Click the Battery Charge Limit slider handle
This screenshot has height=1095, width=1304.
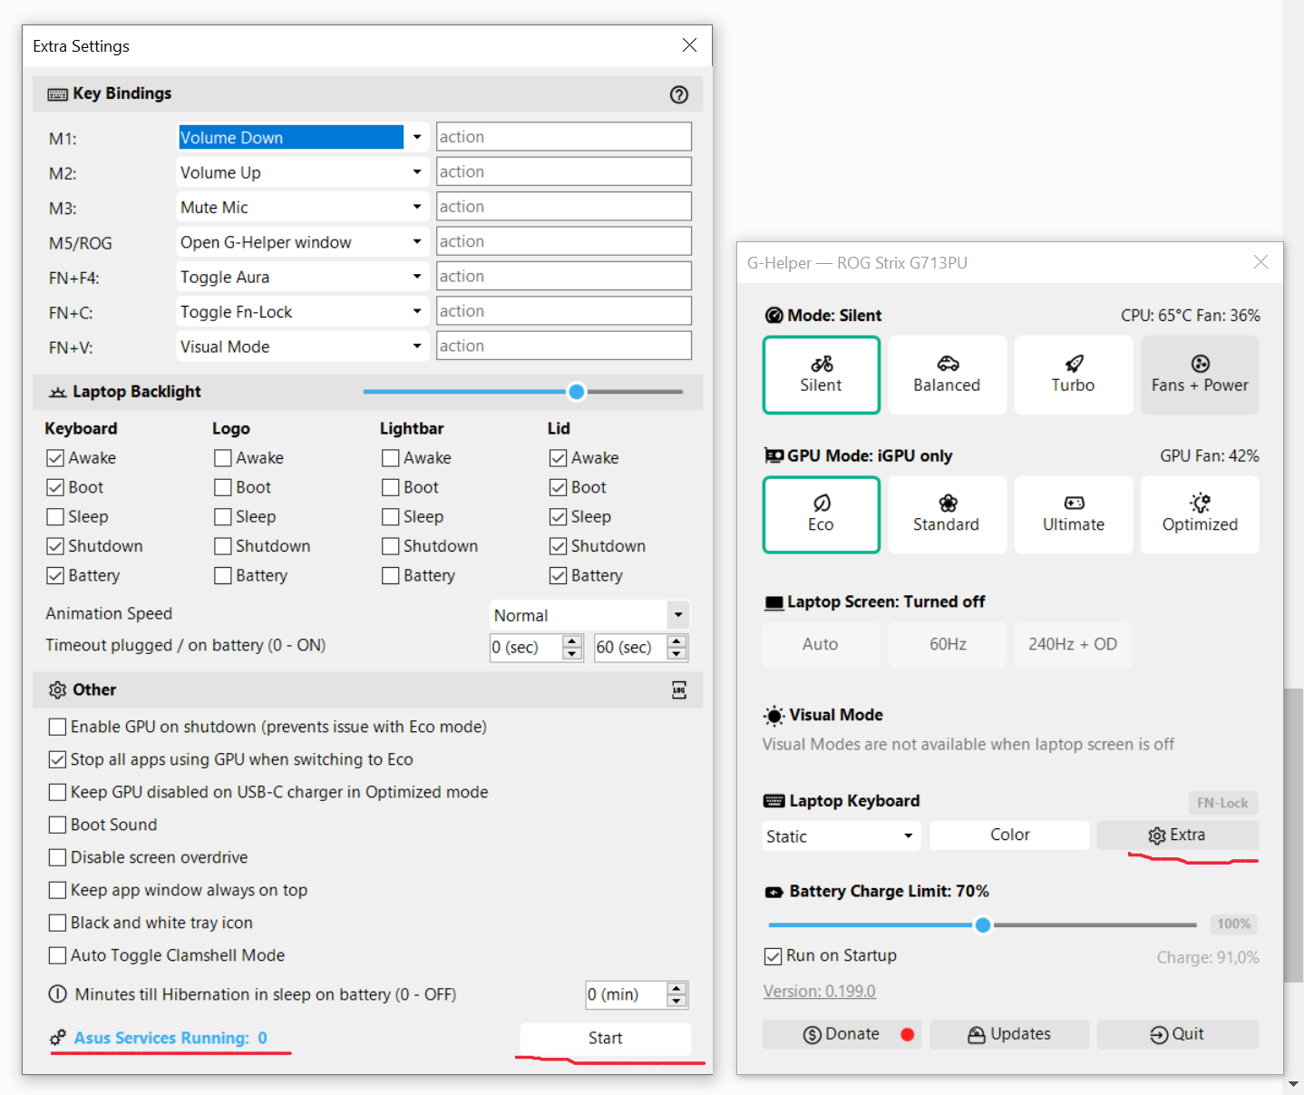pyautogui.click(x=983, y=925)
